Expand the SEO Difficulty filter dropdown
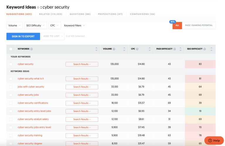This screenshot has width=225, height=146. click(x=35, y=25)
